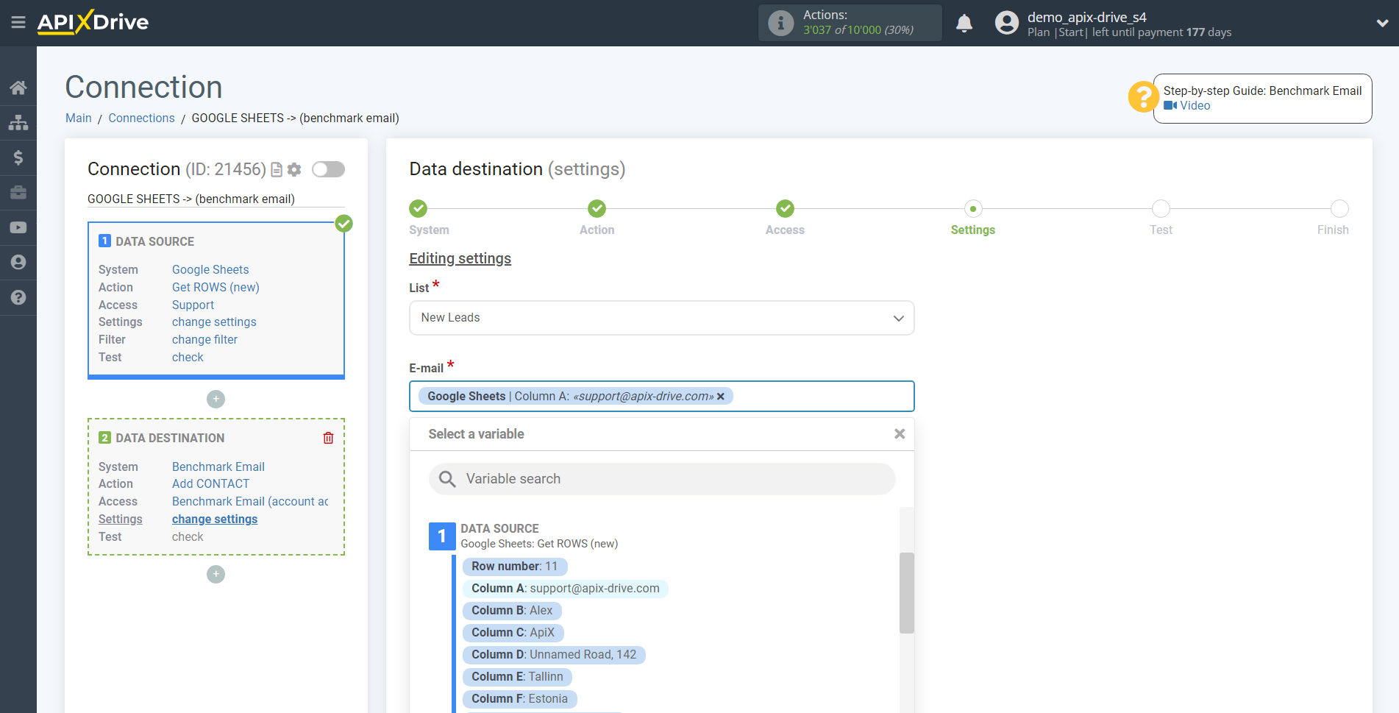
Task: Go to the System step
Action: point(419,209)
